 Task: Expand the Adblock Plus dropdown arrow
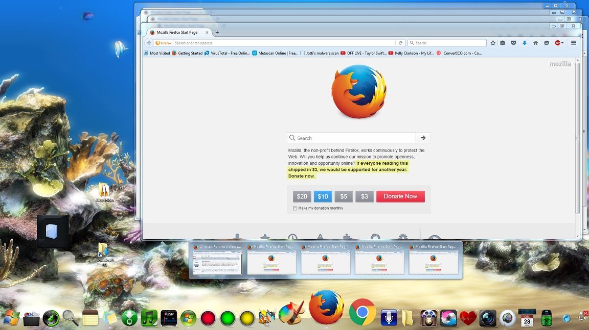coord(562,43)
